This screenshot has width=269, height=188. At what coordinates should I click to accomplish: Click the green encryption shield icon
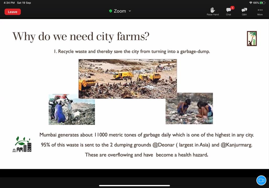[x=111, y=11]
